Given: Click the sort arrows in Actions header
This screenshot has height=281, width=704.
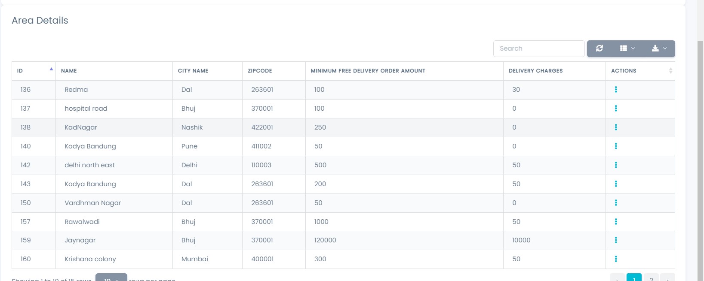Looking at the screenshot, I should coord(670,71).
